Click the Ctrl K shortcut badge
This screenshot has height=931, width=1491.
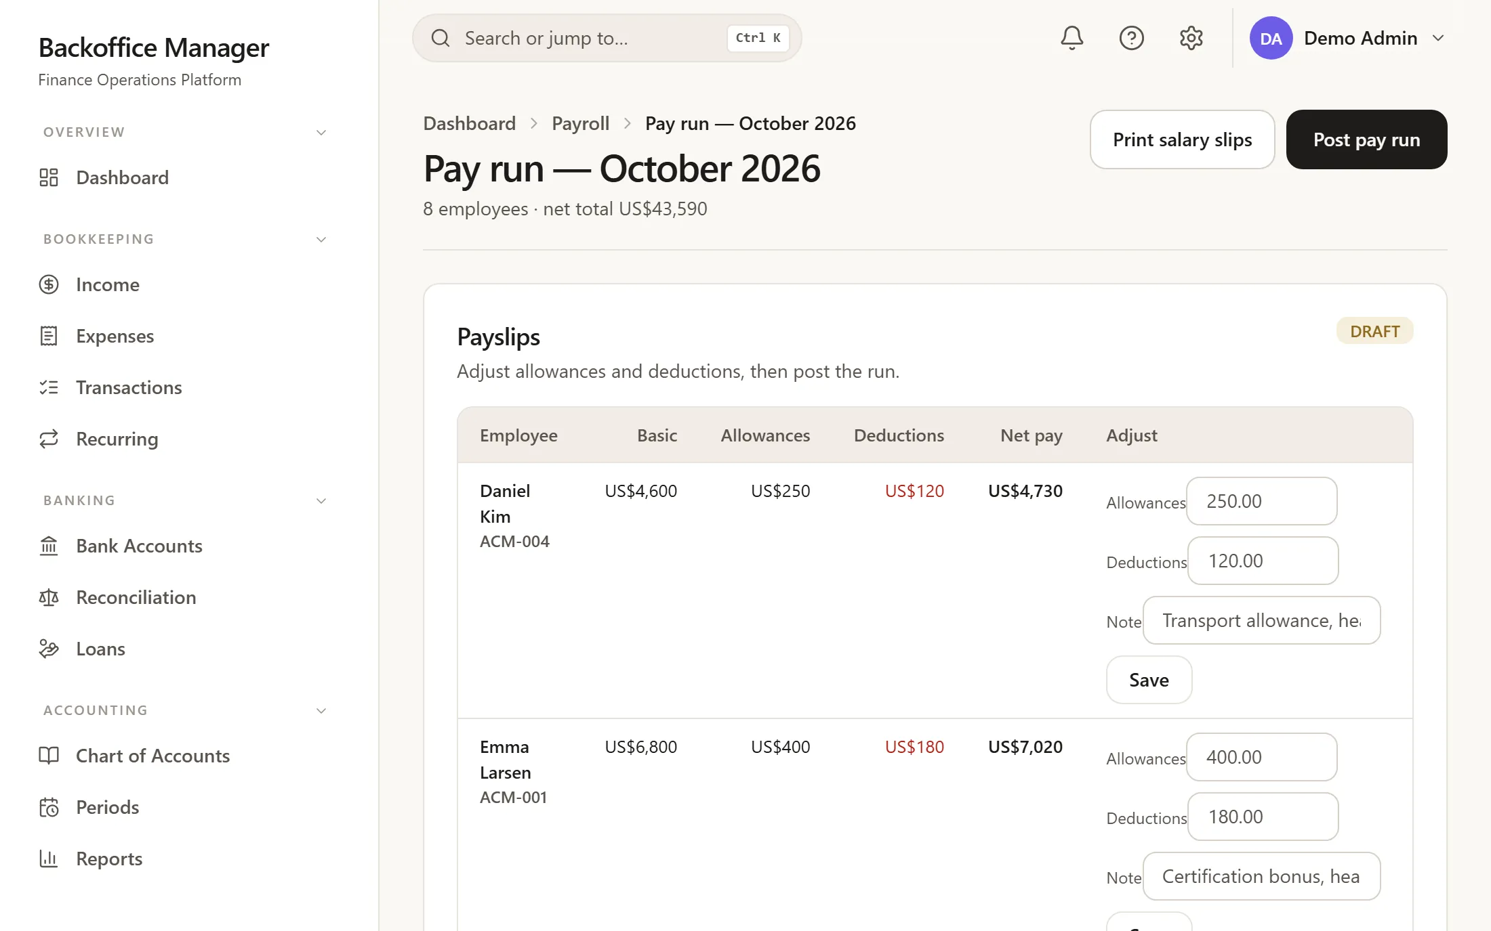[x=758, y=38]
